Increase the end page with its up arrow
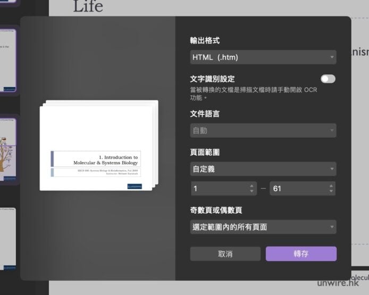The height and width of the screenshot is (295, 369). tap(331, 186)
